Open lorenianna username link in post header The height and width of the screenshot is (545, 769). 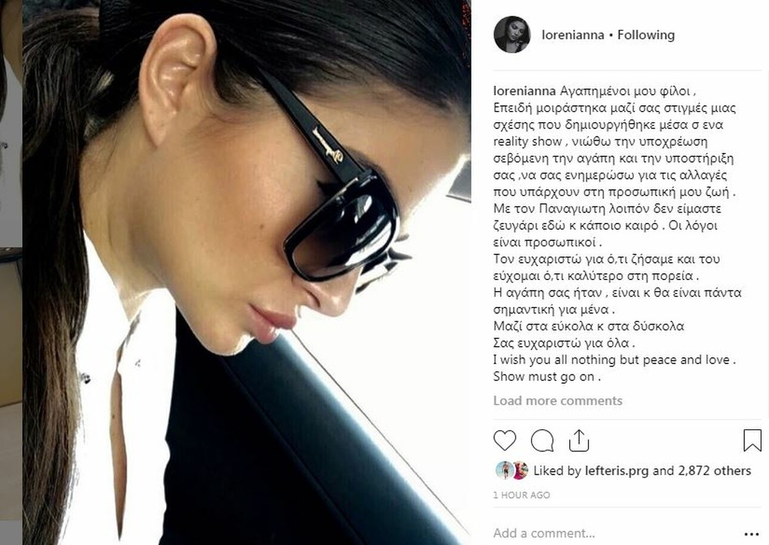(x=573, y=35)
